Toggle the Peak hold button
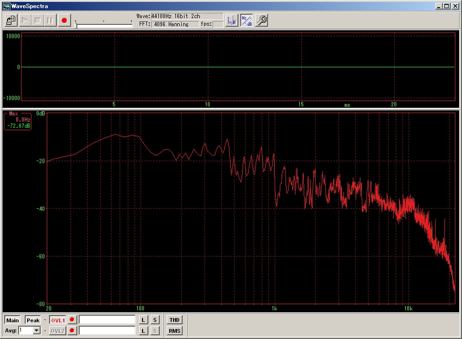 [33, 320]
